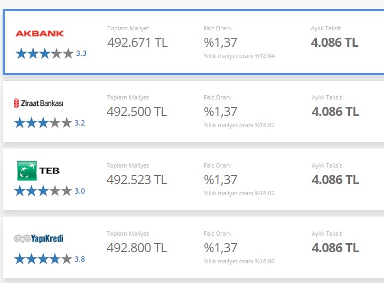Open Ziraat Bankası 3.2 rating score
This screenshot has width=384, height=283.
tap(80, 123)
